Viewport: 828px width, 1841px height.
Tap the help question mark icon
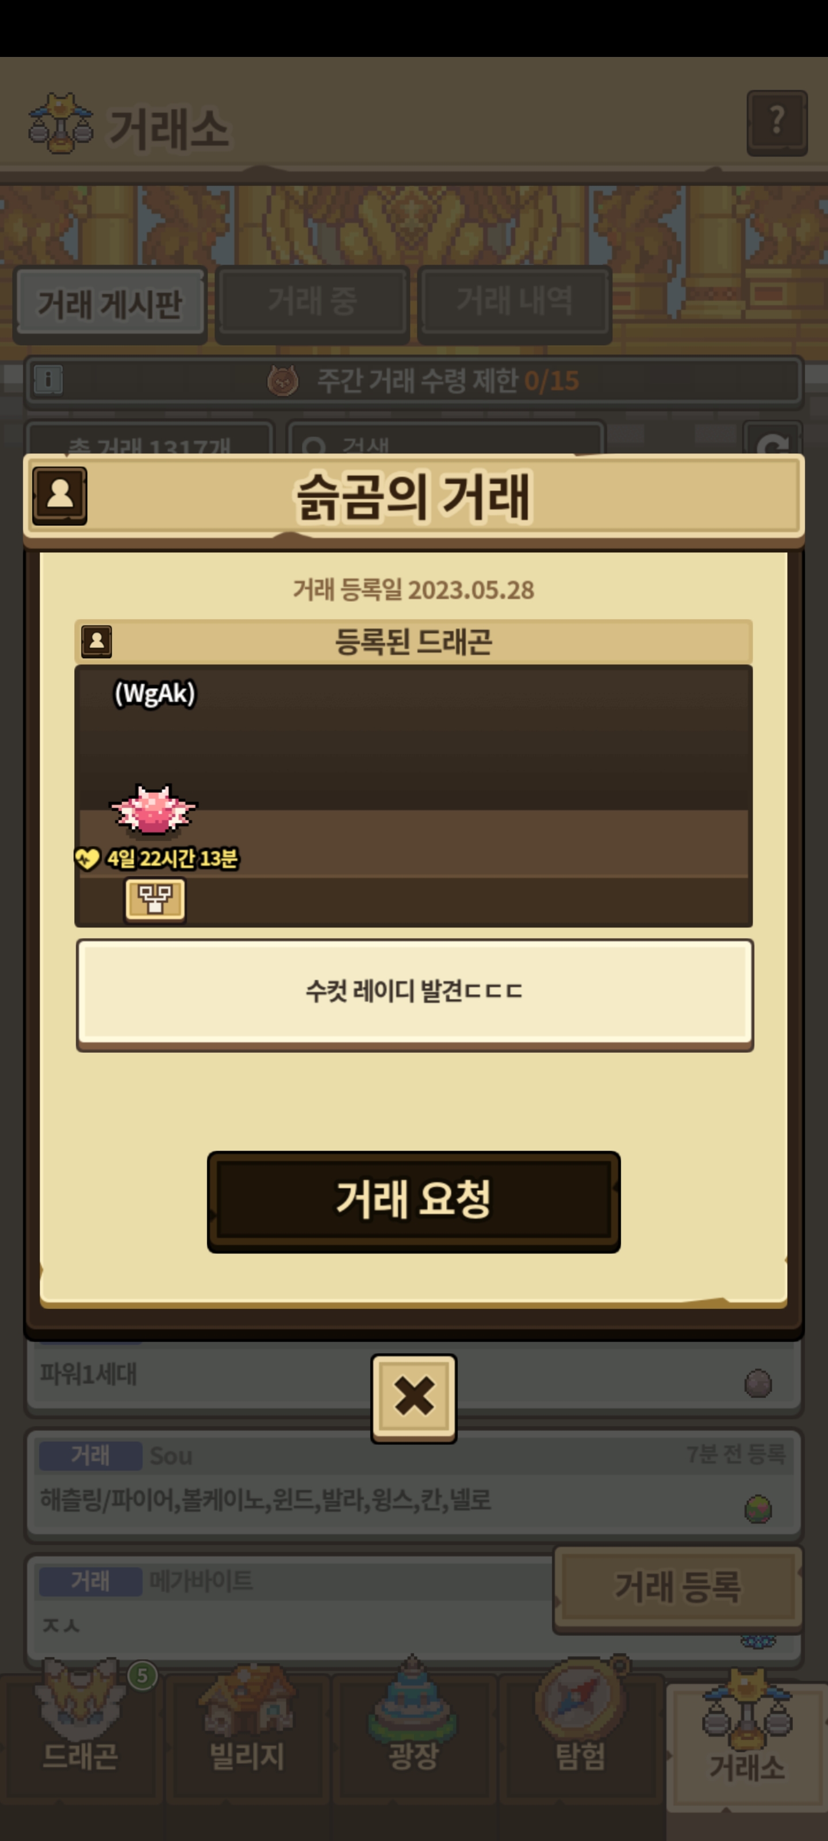coord(777,123)
